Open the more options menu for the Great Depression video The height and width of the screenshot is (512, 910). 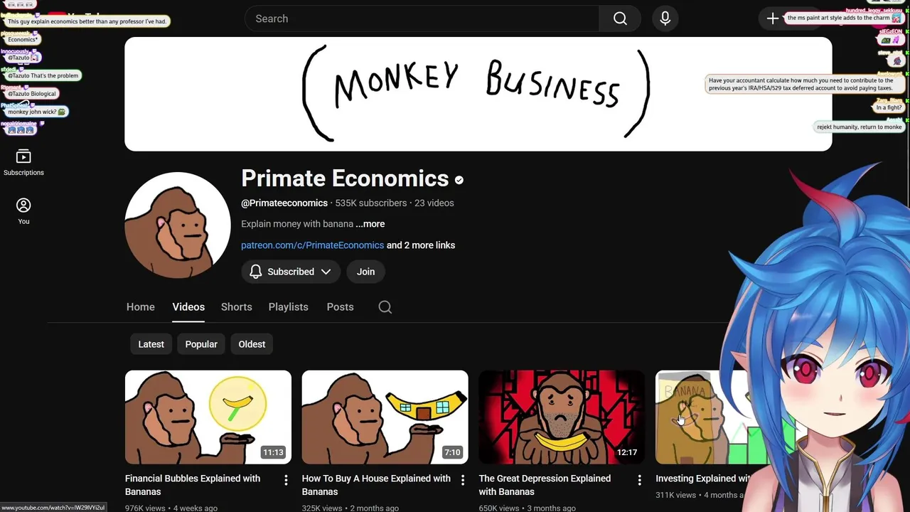pos(639,480)
